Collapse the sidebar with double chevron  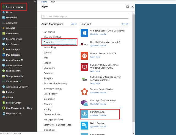tap(35, 2)
